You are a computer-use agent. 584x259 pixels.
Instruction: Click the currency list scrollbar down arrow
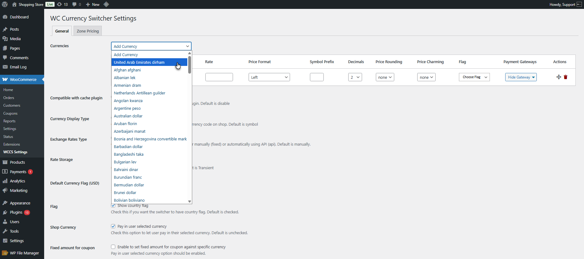click(189, 201)
